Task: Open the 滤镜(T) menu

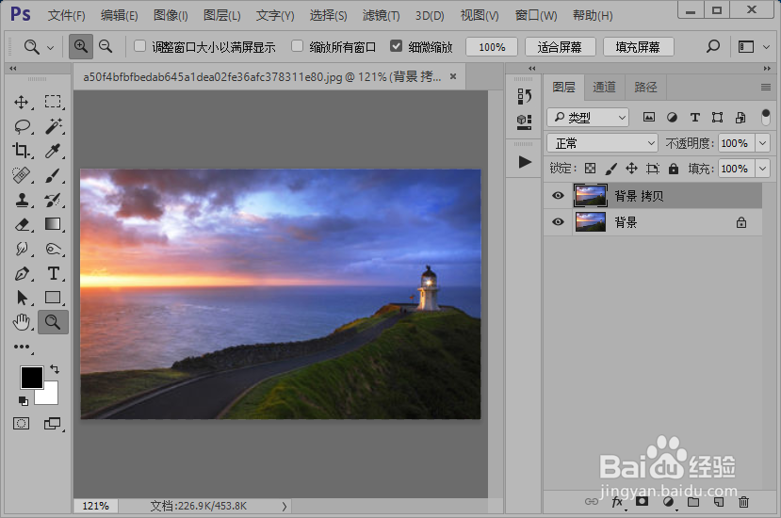Action: [381, 15]
